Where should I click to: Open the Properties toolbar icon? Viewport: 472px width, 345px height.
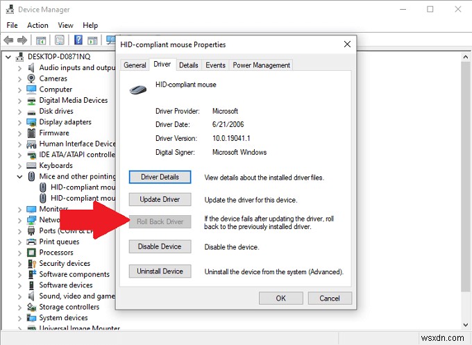[x=60, y=40]
